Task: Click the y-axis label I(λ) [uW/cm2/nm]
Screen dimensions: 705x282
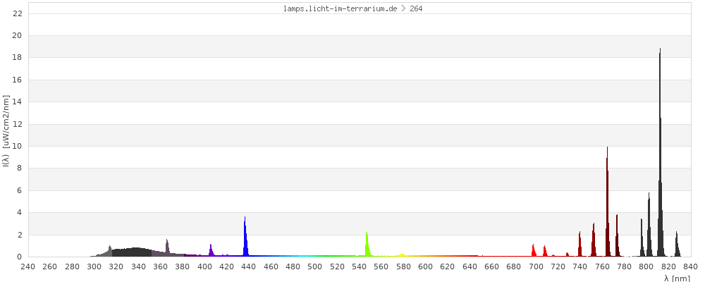Action: pos(6,130)
